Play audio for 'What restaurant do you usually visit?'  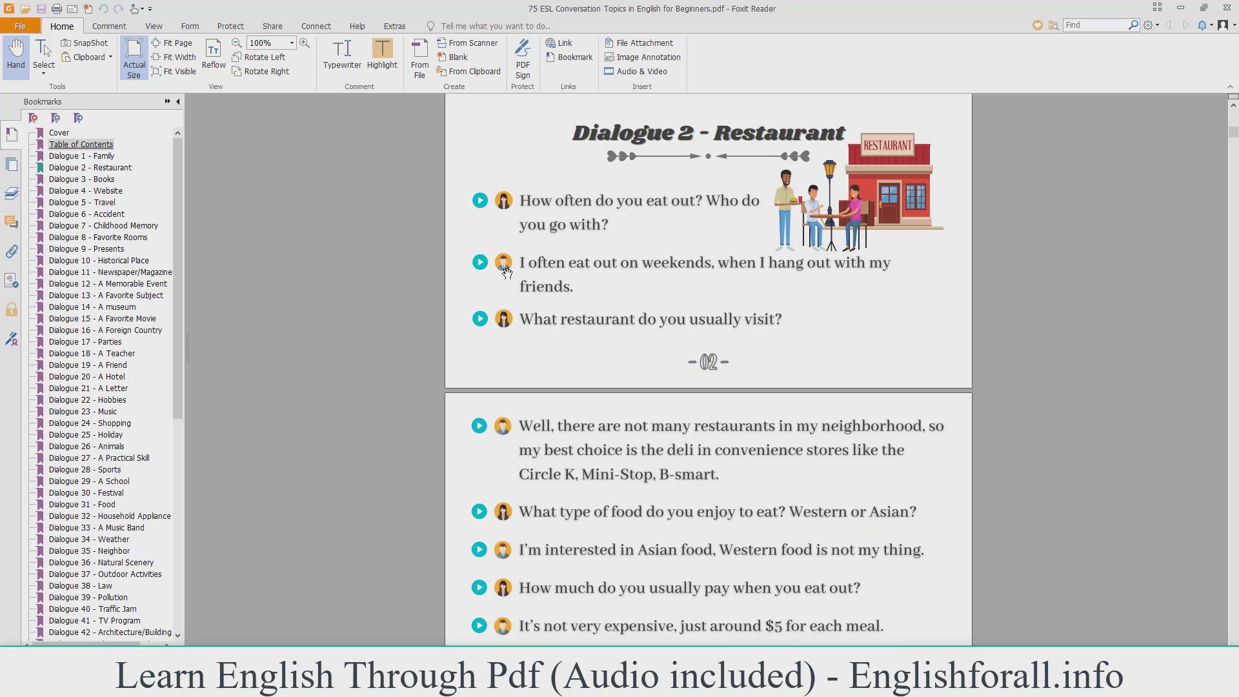click(x=479, y=319)
